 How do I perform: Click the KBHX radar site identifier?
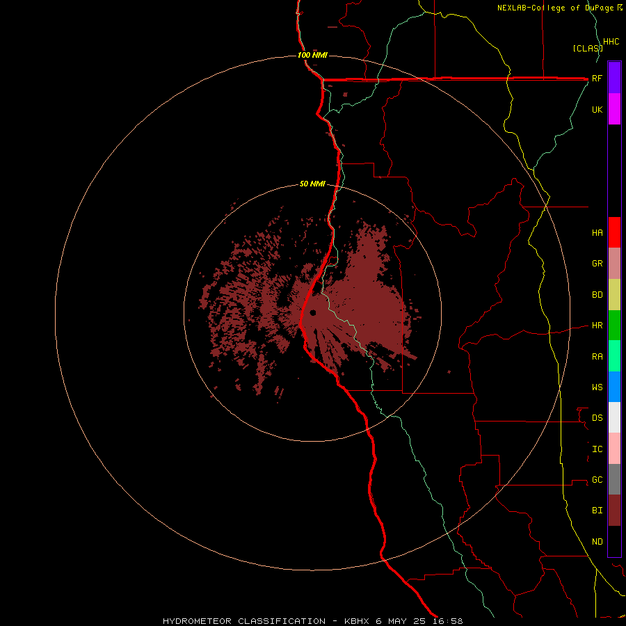(x=357, y=621)
